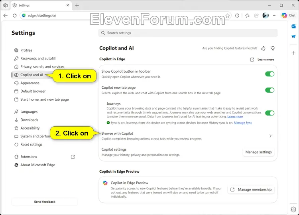299x215 pixels.
Task: Click the browser Back arrow
Action: tap(6, 16)
